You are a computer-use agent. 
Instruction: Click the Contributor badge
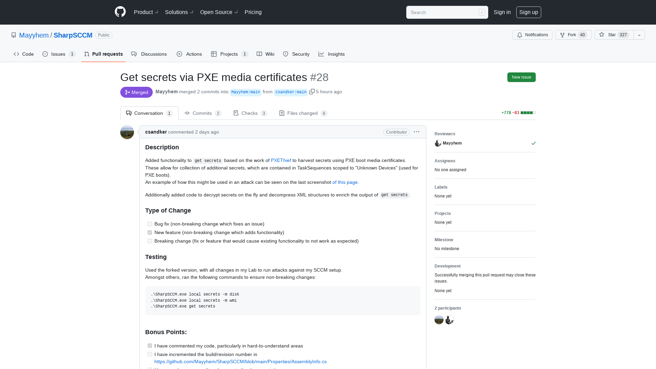click(396, 132)
